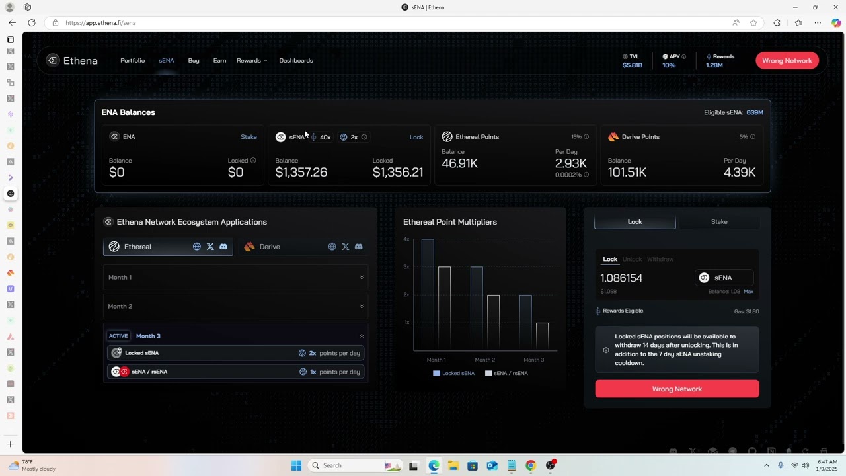Image resolution: width=846 pixels, height=476 pixels.
Task: Open Read aloud icon in address bar
Action: pos(736,23)
